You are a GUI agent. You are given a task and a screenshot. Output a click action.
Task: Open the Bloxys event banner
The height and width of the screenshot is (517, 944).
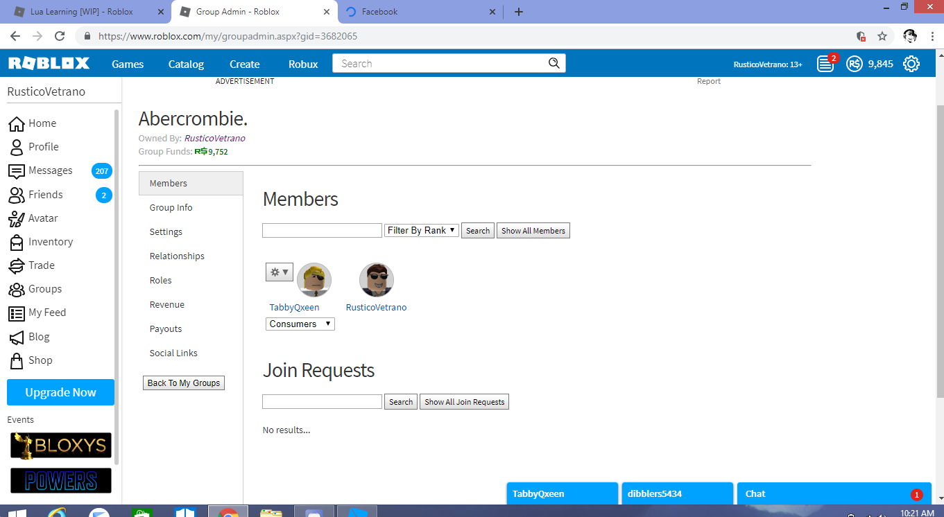pos(61,445)
